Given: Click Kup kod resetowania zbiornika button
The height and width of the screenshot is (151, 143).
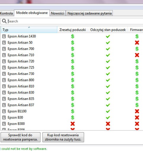Looking at the screenshot, I should point(63,137).
